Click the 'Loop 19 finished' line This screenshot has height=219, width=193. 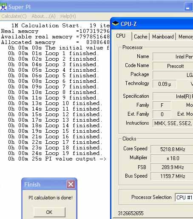click(55, 153)
